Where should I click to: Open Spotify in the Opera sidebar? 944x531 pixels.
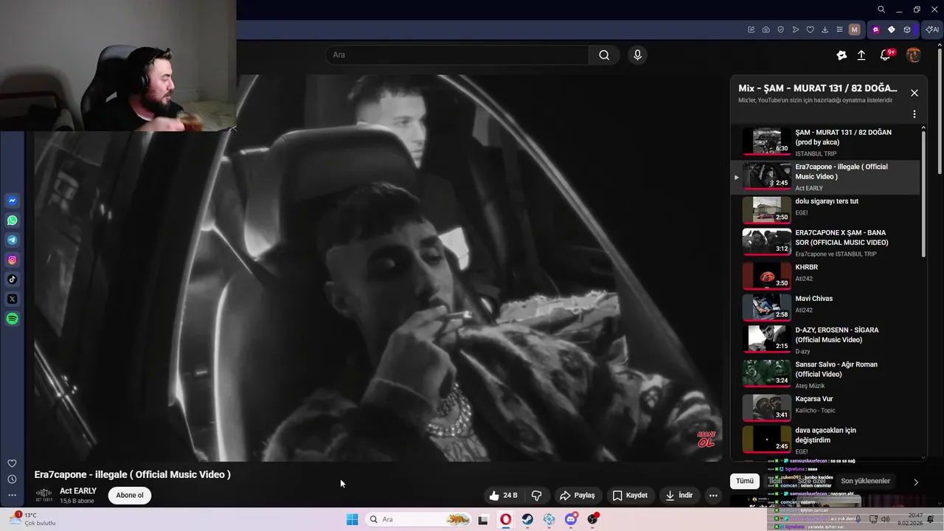pyautogui.click(x=13, y=319)
